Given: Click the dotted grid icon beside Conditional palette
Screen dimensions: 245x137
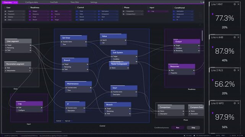Looking at the screenshot, I should click(x=200, y=15).
